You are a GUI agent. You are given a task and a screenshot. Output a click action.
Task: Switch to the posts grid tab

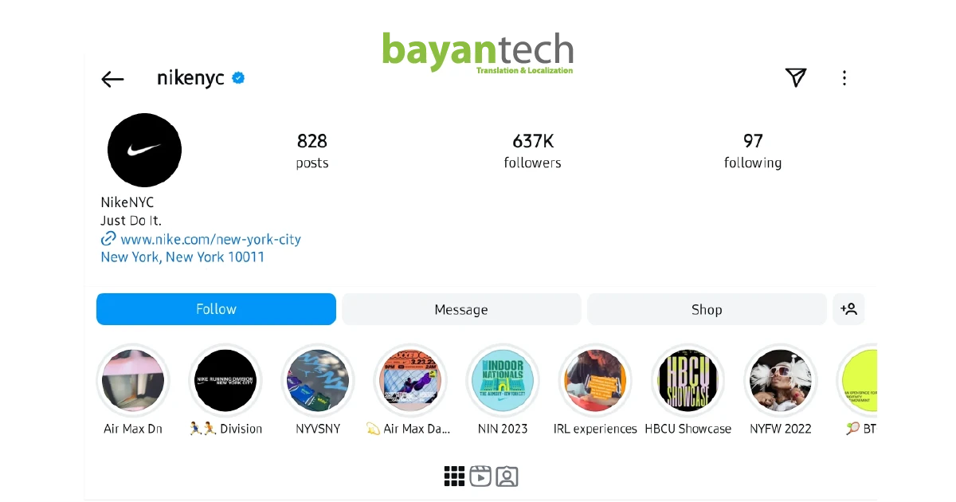point(454,477)
